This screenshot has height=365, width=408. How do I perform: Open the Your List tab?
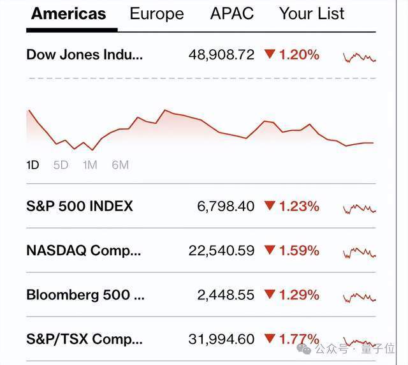point(312,13)
